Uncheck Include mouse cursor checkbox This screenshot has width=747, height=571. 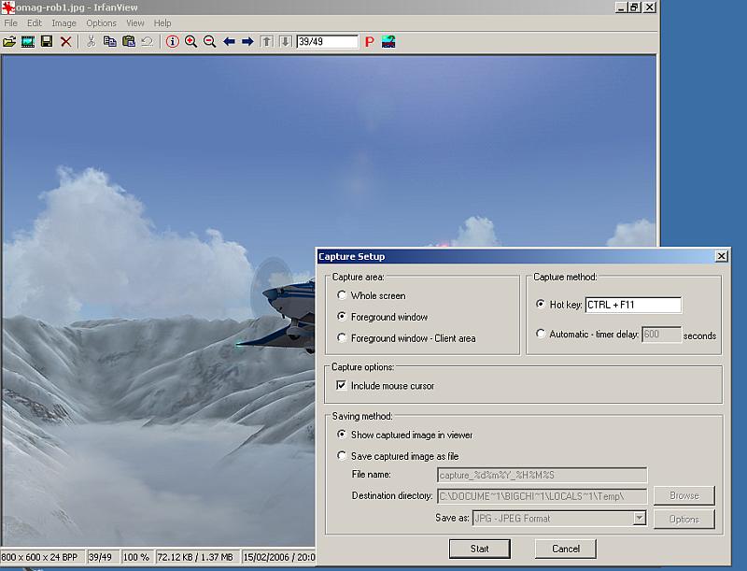[x=342, y=386]
